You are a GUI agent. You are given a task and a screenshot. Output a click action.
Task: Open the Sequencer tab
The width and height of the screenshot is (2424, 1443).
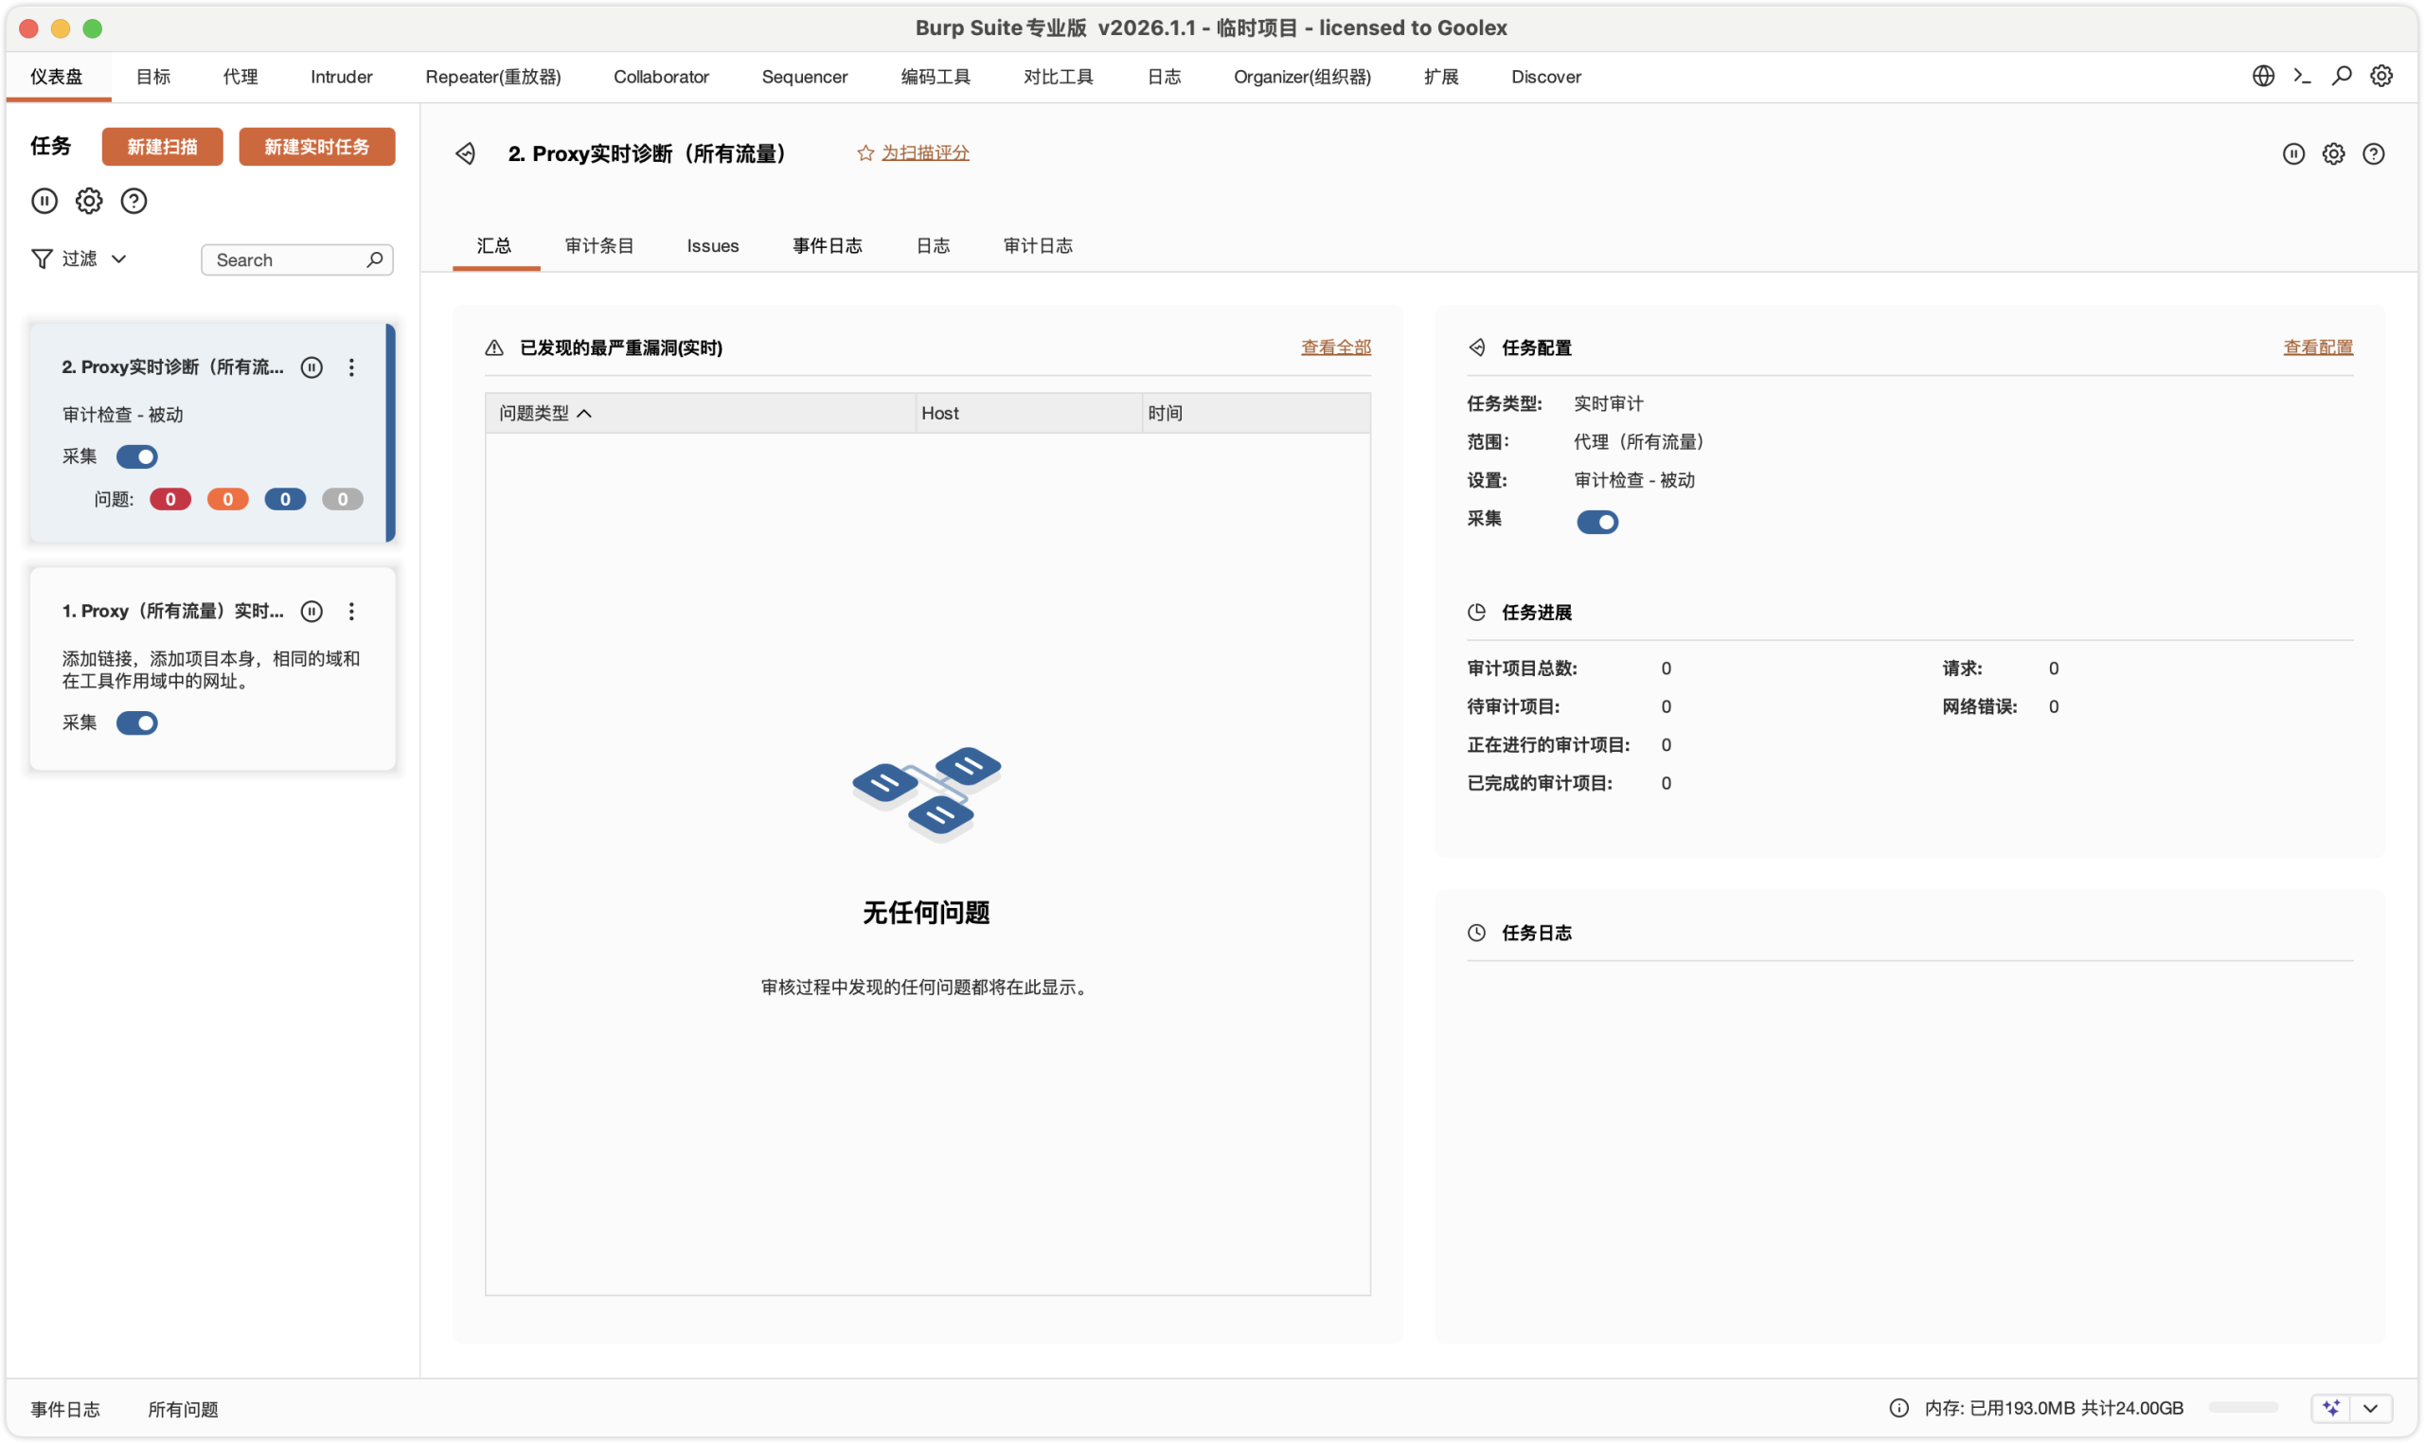tap(804, 77)
